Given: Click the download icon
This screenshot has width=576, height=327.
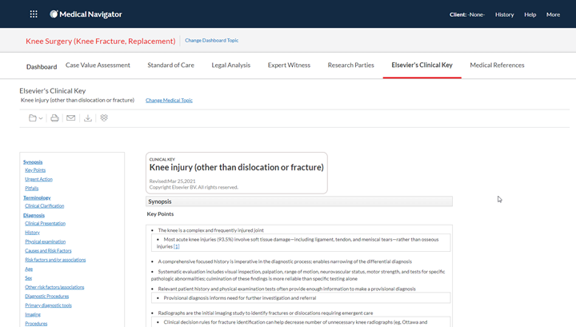Looking at the screenshot, I should coord(88,118).
